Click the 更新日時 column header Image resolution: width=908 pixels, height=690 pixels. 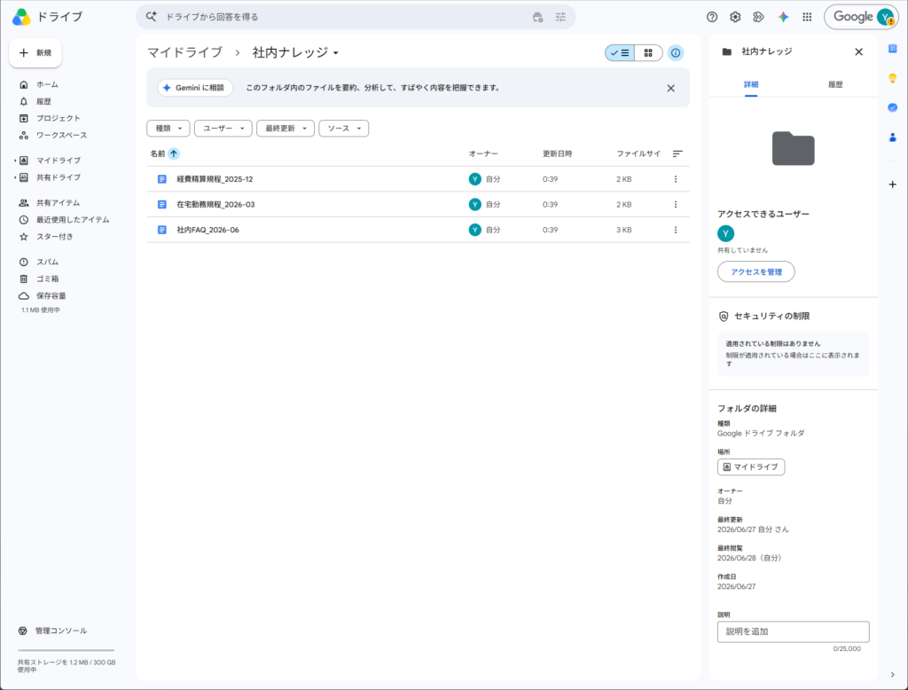(557, 153)
